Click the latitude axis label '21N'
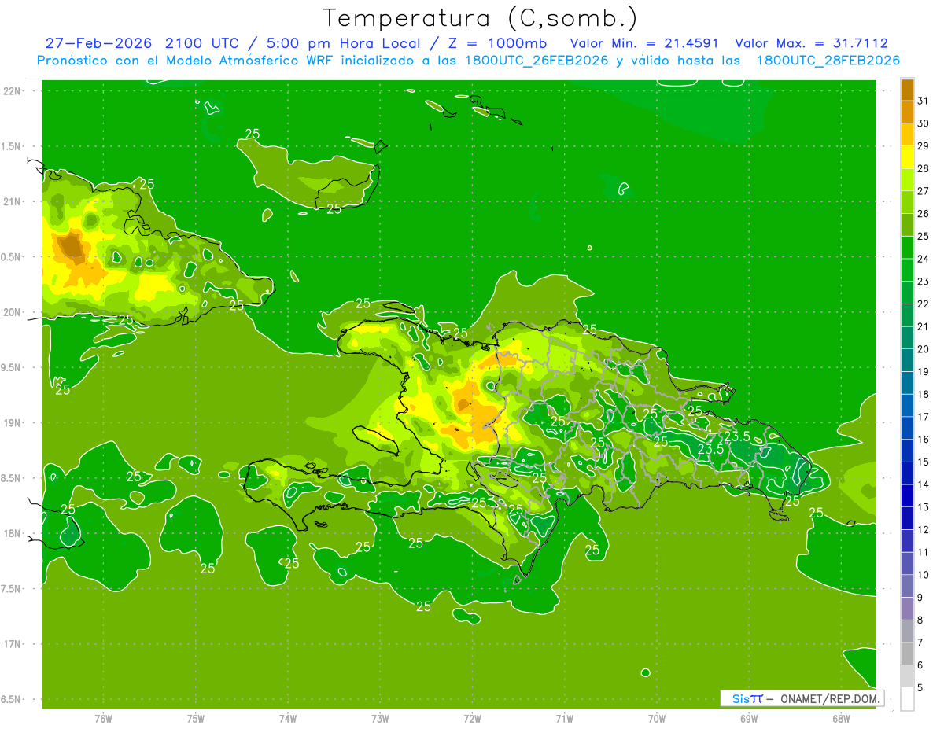Screen dimensions: 944x729 pos(13,201)
